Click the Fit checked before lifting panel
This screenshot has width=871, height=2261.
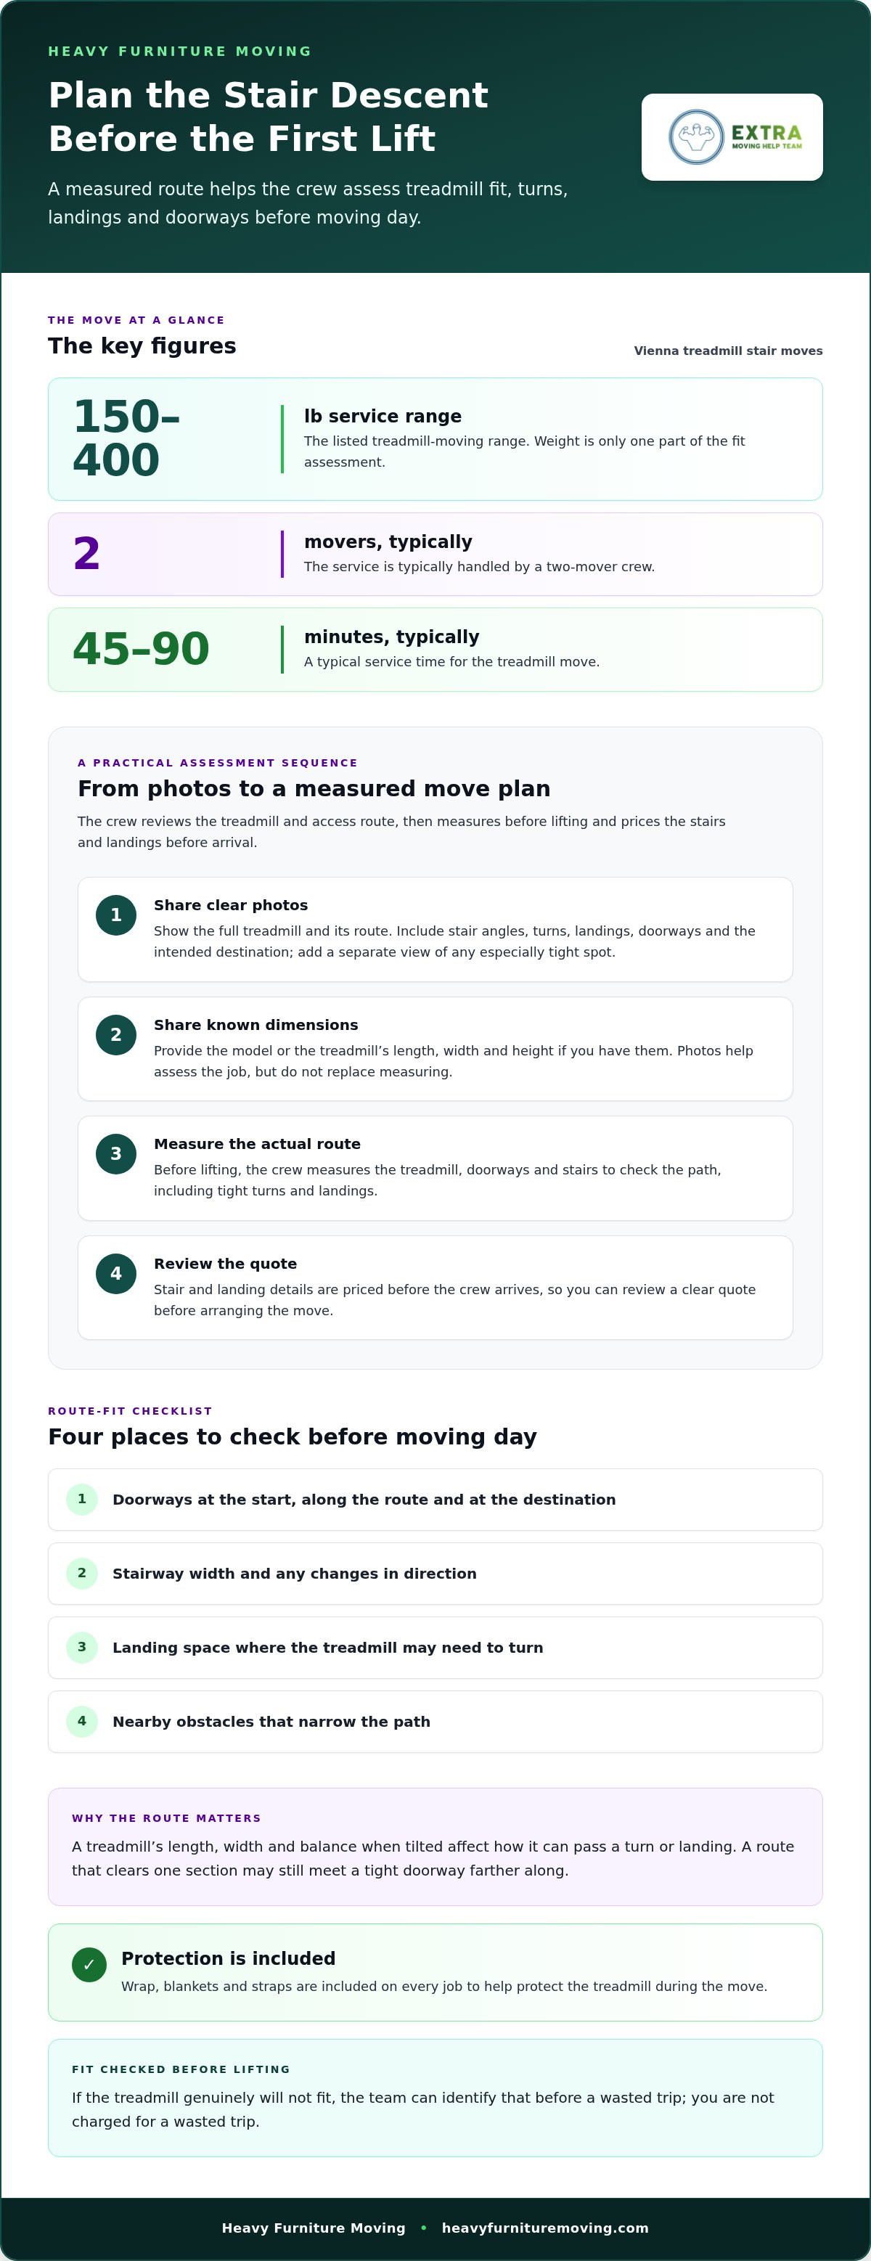435,2098
